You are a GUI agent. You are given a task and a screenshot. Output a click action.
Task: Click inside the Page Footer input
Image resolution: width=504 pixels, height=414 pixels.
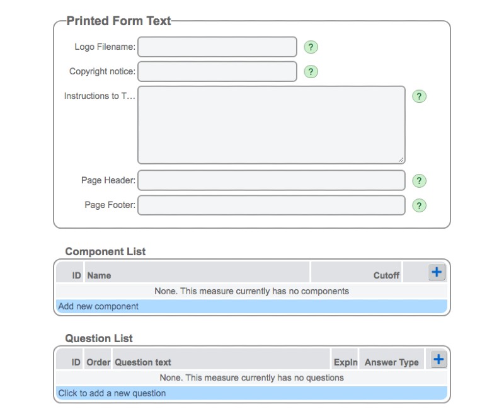click(271, 205)
